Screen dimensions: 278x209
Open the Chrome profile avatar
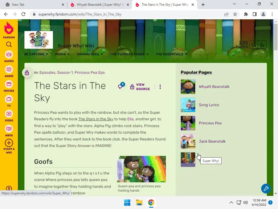[263, 14]
